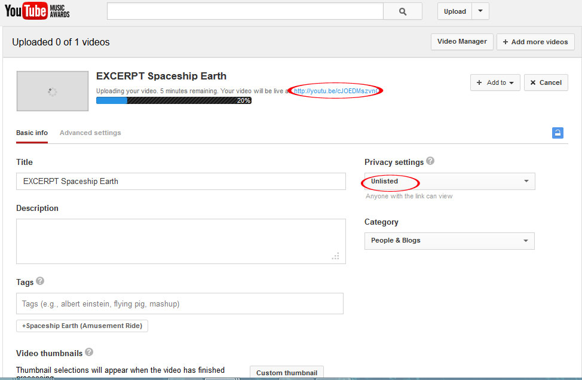Screen dimensions: 582x380
Task: Click the blue lock icon
Action: point(558,133)
